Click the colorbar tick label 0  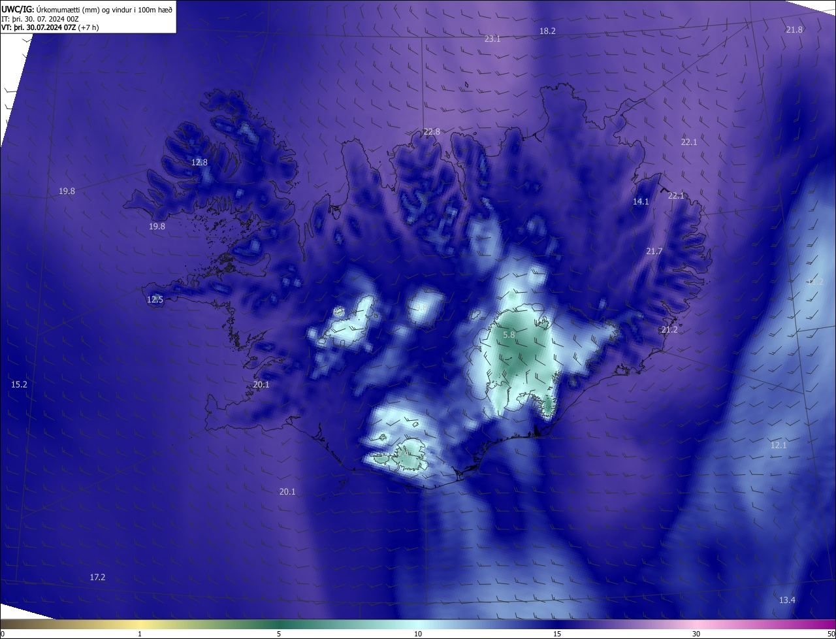pos(3,634)
